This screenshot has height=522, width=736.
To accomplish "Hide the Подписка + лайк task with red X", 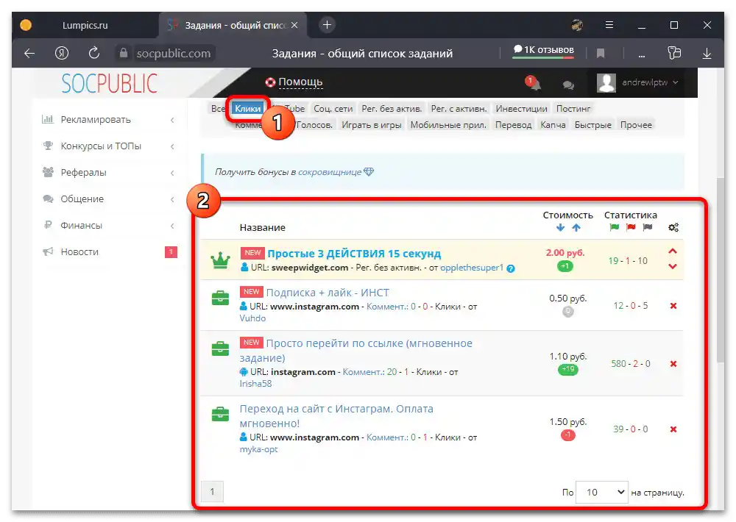I will [x=673, y=306].
